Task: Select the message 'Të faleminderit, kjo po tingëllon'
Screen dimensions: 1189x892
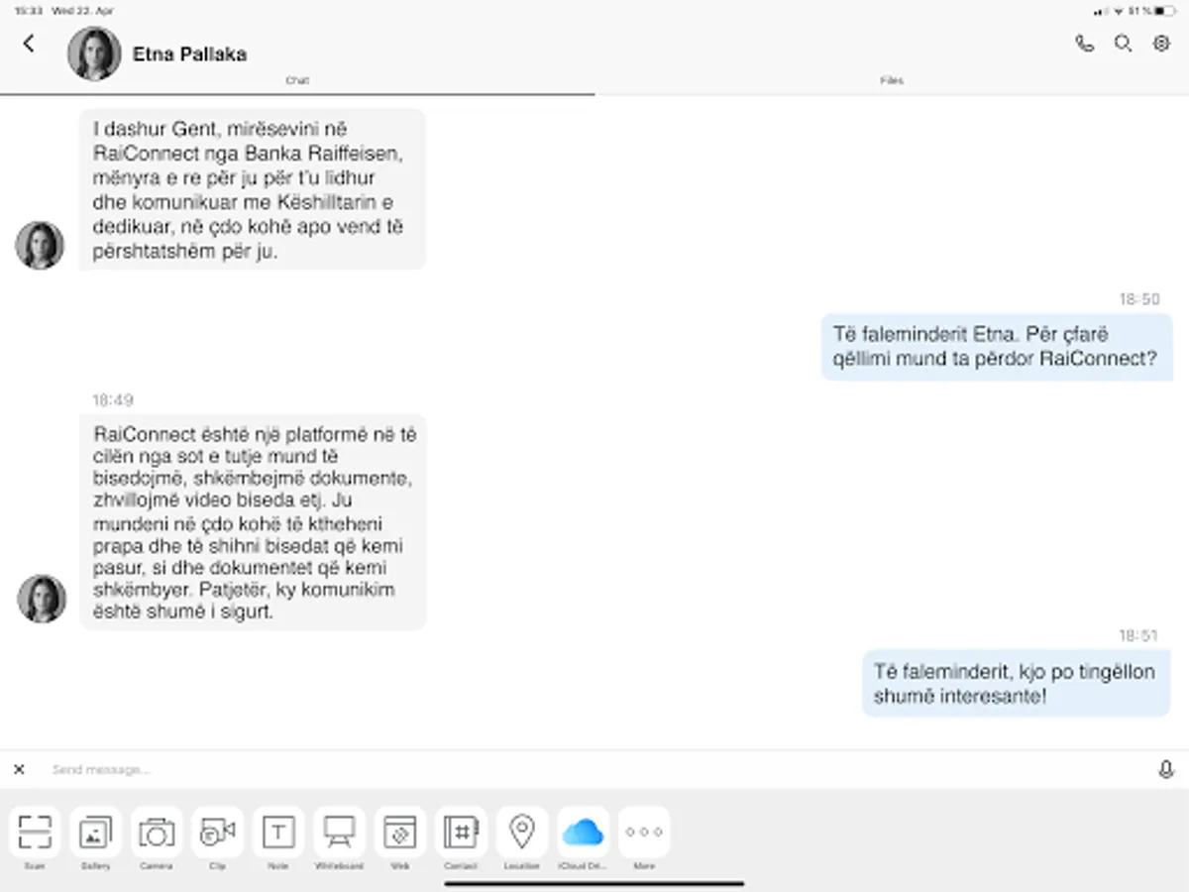Action: [x=1016, y=684]
